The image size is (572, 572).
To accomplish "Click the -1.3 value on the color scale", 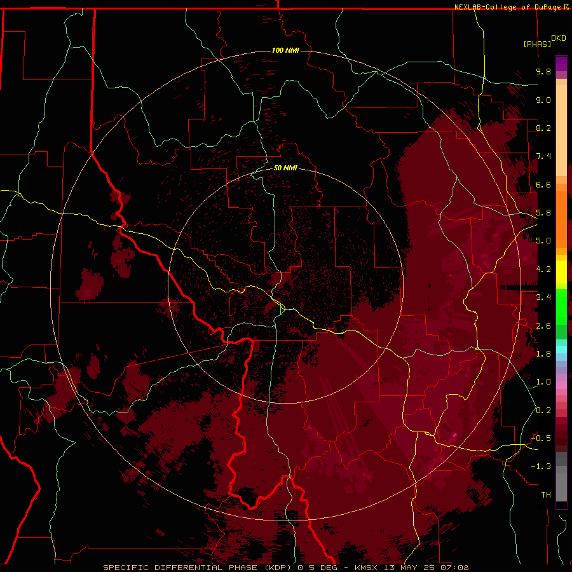I will click(x=541, y=466).
